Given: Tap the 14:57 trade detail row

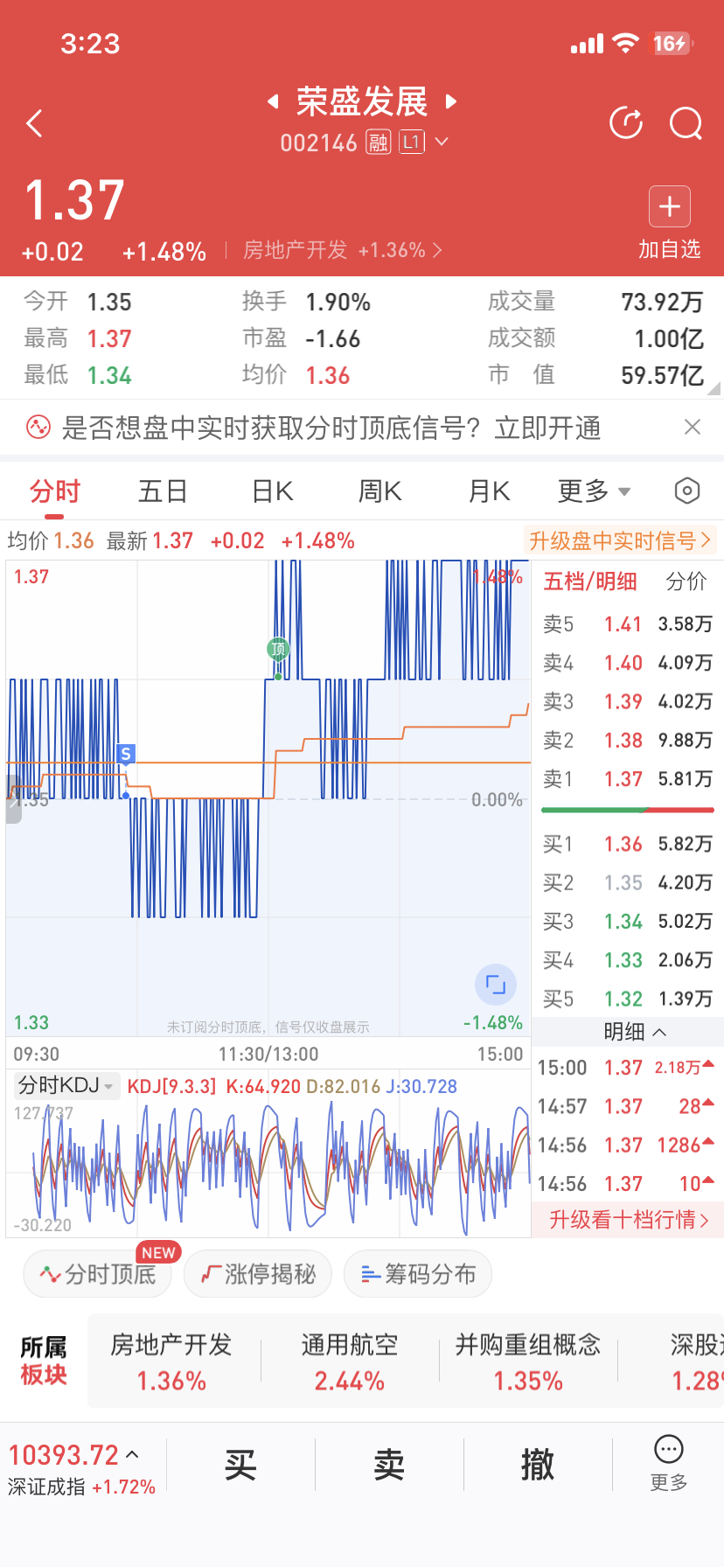Looking at the screenshot, I should (x=628, y=1106).
